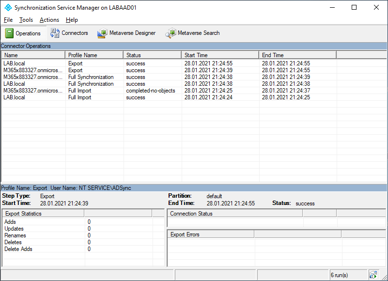The height and width of the screenshot is (281, 388).
Task: Click the Synchronization Service Manager title icon
Action: point(8,8)
